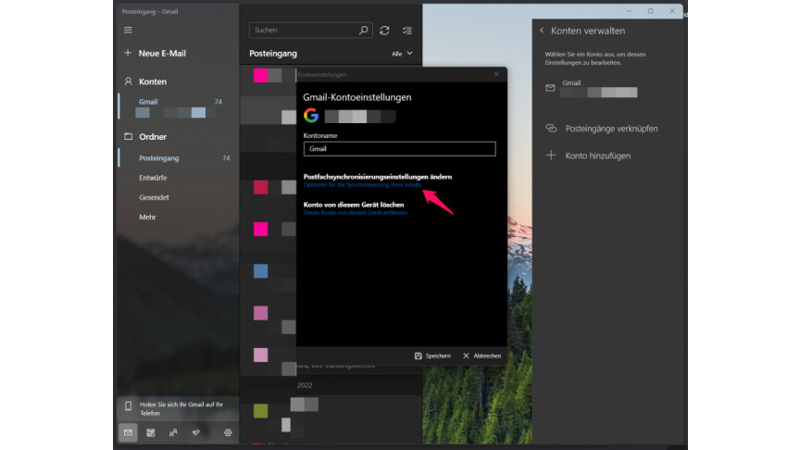Show more folders via Mehr

[x=147, y=217]
